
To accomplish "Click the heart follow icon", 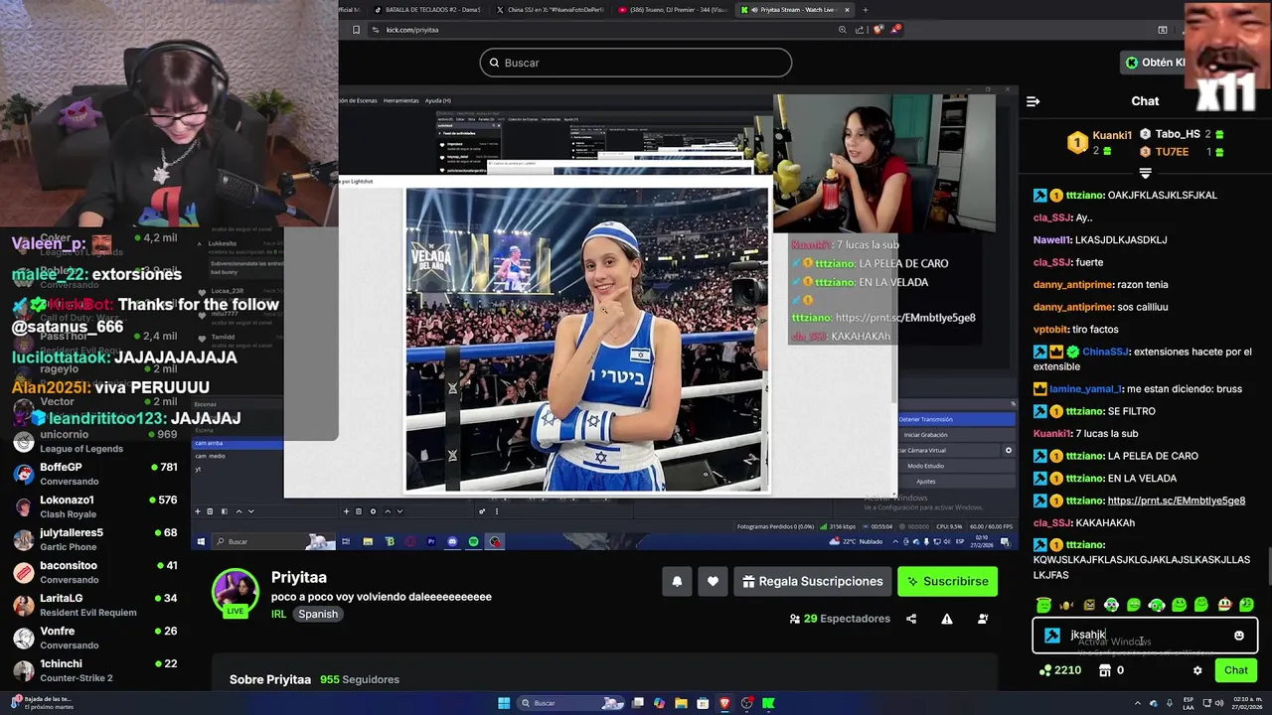I will coord(713,581).
